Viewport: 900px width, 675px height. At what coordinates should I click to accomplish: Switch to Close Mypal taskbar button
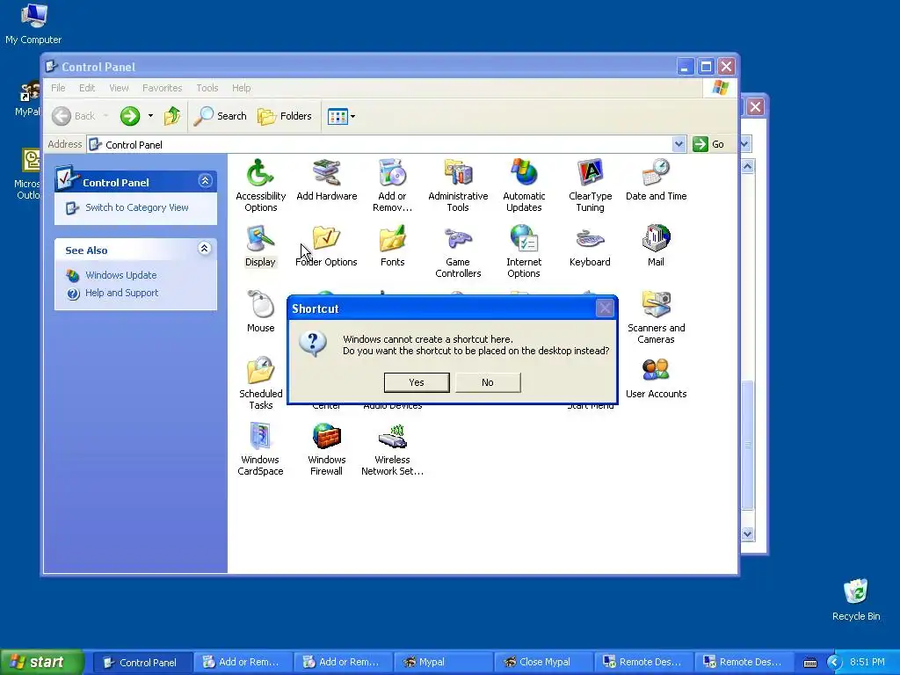click(x=543, y=662)
